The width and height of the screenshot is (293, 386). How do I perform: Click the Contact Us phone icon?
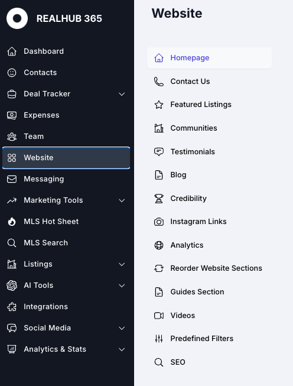click(x=159, y=82)
